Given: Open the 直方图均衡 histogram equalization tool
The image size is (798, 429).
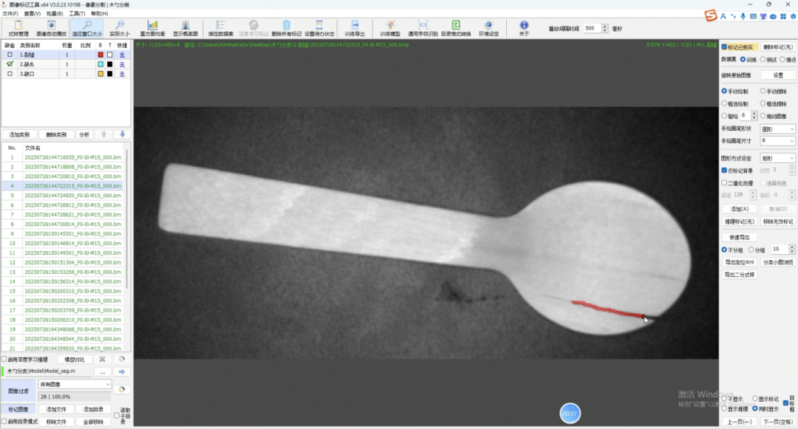Looking at the screenshot, I should pos(152,25).
